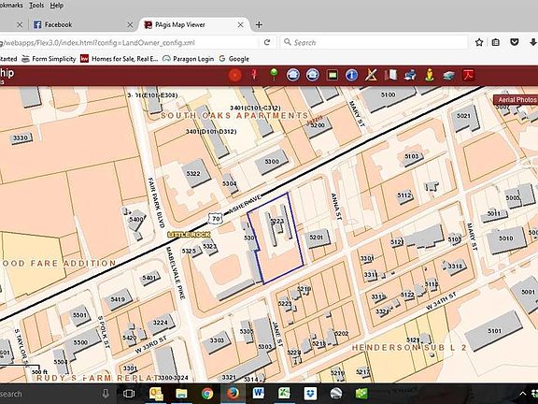
Task: Click building 5010 on the map
Action: tap(506, 238)
